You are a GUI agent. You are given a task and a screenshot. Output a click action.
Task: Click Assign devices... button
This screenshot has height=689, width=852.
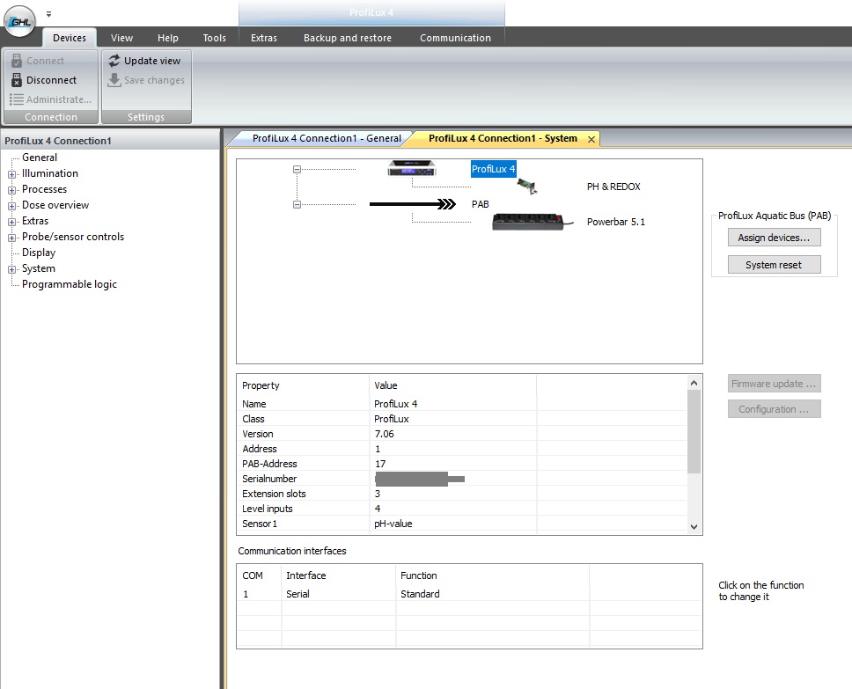click(x=774, y=238)
